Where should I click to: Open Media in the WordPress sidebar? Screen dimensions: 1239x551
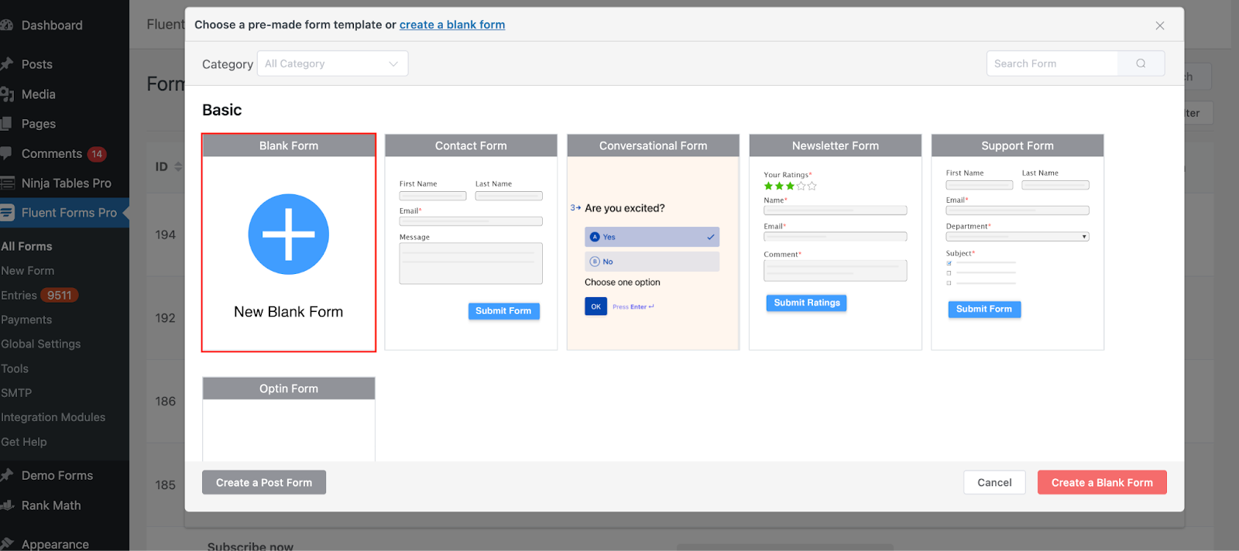click(39, 94)
